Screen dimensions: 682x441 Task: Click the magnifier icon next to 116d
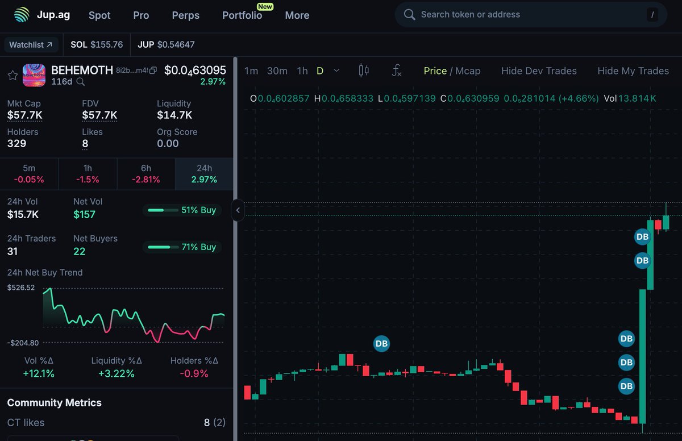tap(81, 82)
